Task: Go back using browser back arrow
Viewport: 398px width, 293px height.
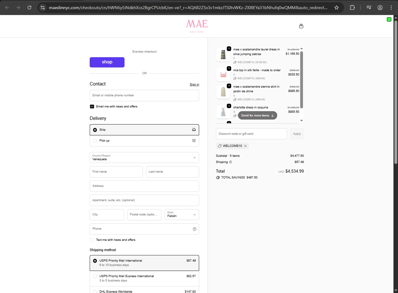Action: point(7,7)
